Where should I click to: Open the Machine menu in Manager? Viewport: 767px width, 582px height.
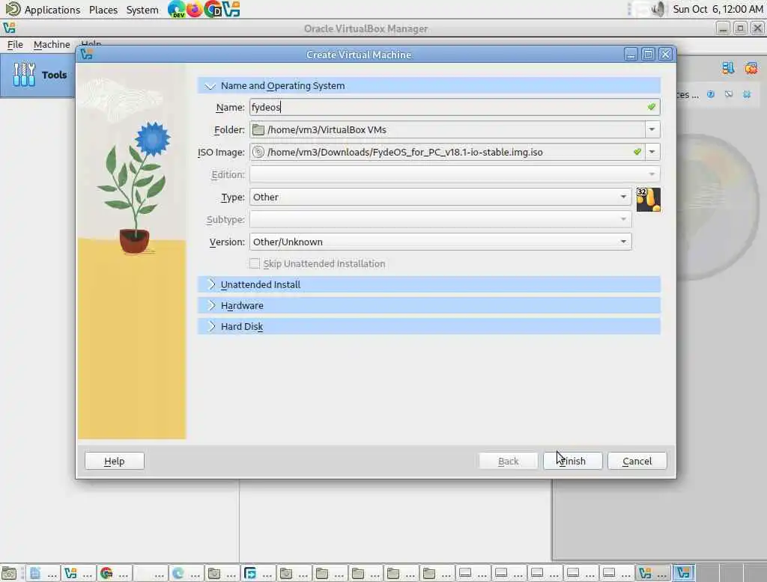click(x=52, y=44)
